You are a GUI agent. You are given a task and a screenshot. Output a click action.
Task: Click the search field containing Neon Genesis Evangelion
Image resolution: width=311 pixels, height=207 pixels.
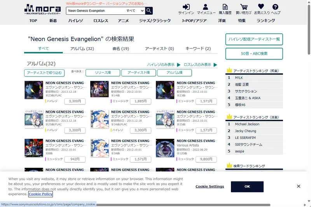[96, 11]
